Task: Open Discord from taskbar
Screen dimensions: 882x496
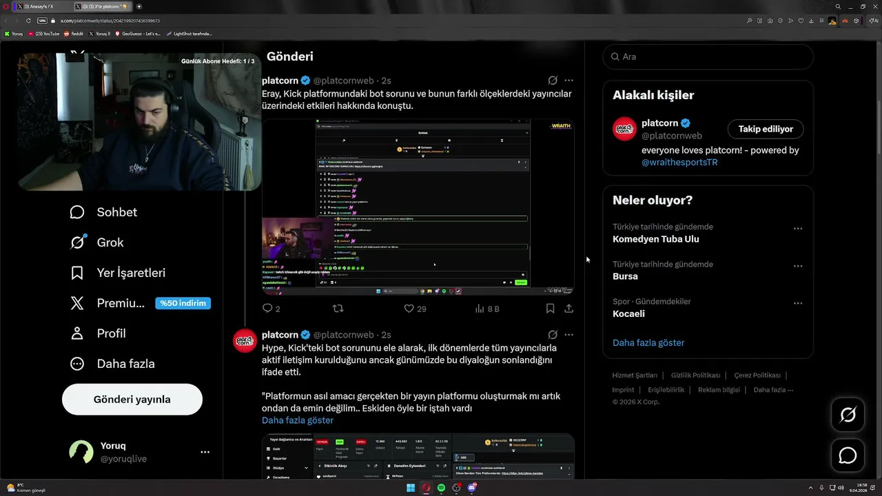Action: (x=472, y=488)
